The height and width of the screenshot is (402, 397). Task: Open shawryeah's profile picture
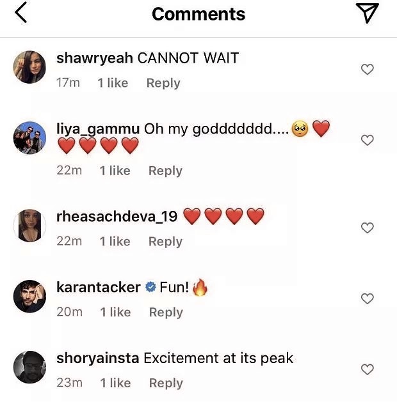pyautogui.click(x=29, y=68)
